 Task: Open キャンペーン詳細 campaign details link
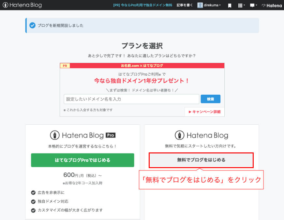[204, 112]
